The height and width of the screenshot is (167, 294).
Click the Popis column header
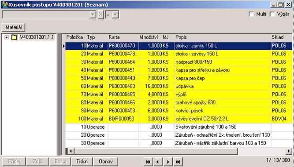pos(181,37)
